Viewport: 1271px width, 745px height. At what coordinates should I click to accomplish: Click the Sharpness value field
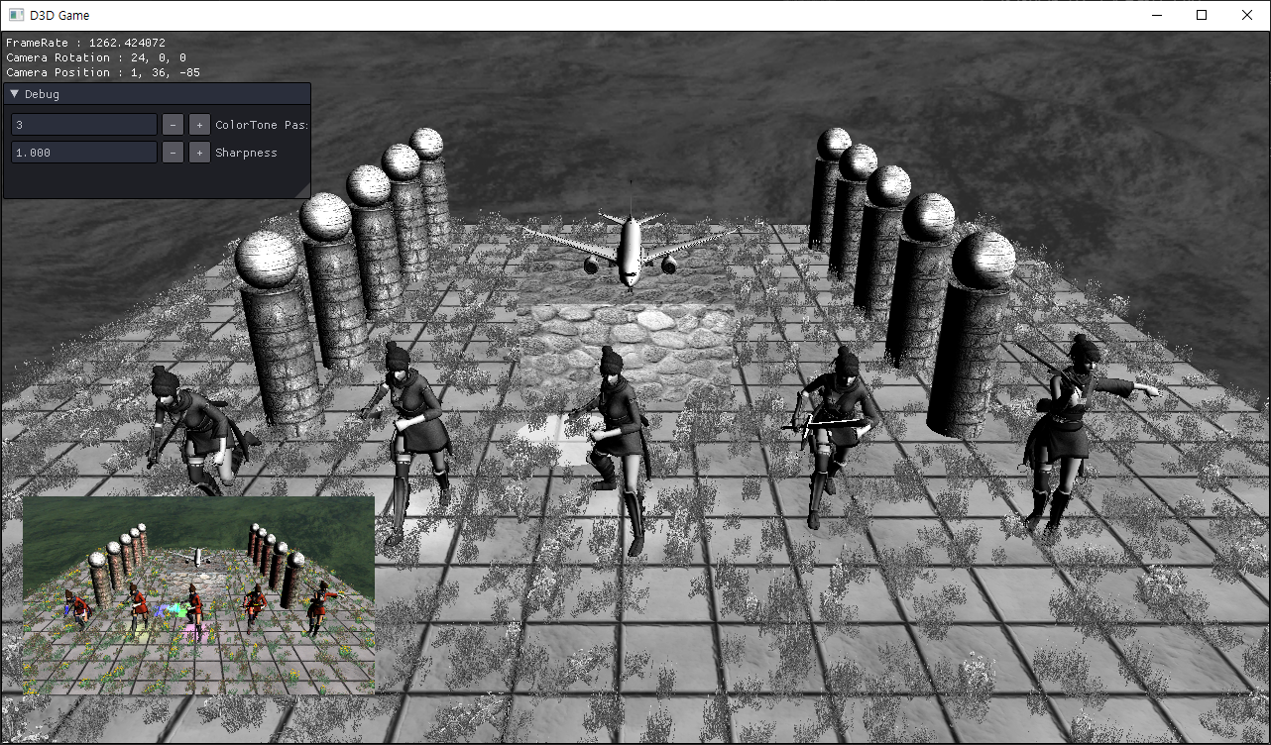(x=84, y=152)
